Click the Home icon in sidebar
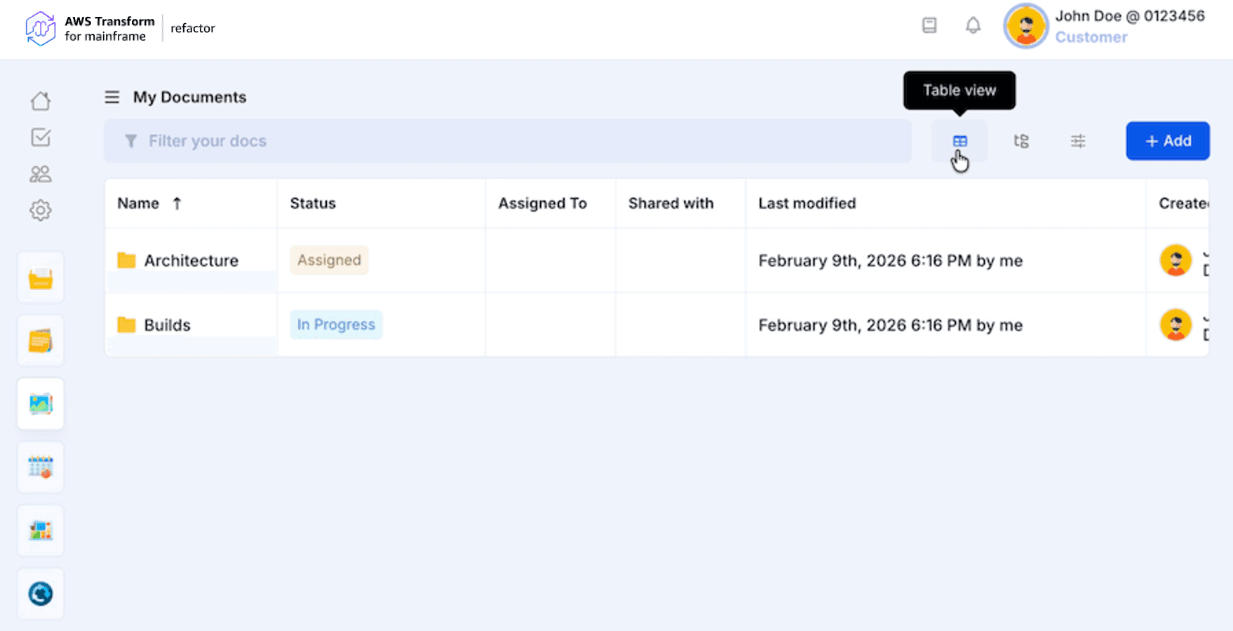Image resolution: width=1233 pixels, height=631 pixels. point(41,101)
